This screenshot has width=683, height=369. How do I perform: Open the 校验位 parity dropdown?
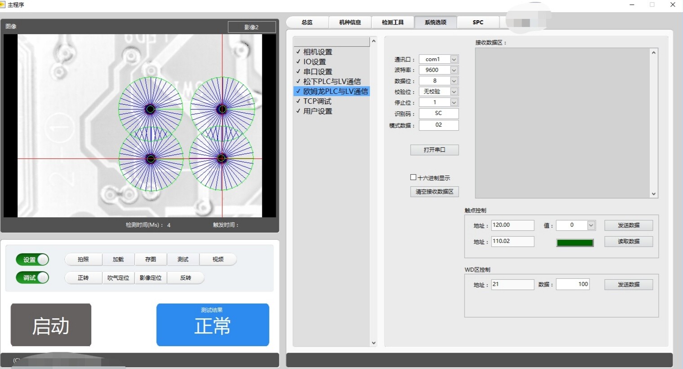coord(454,91)
